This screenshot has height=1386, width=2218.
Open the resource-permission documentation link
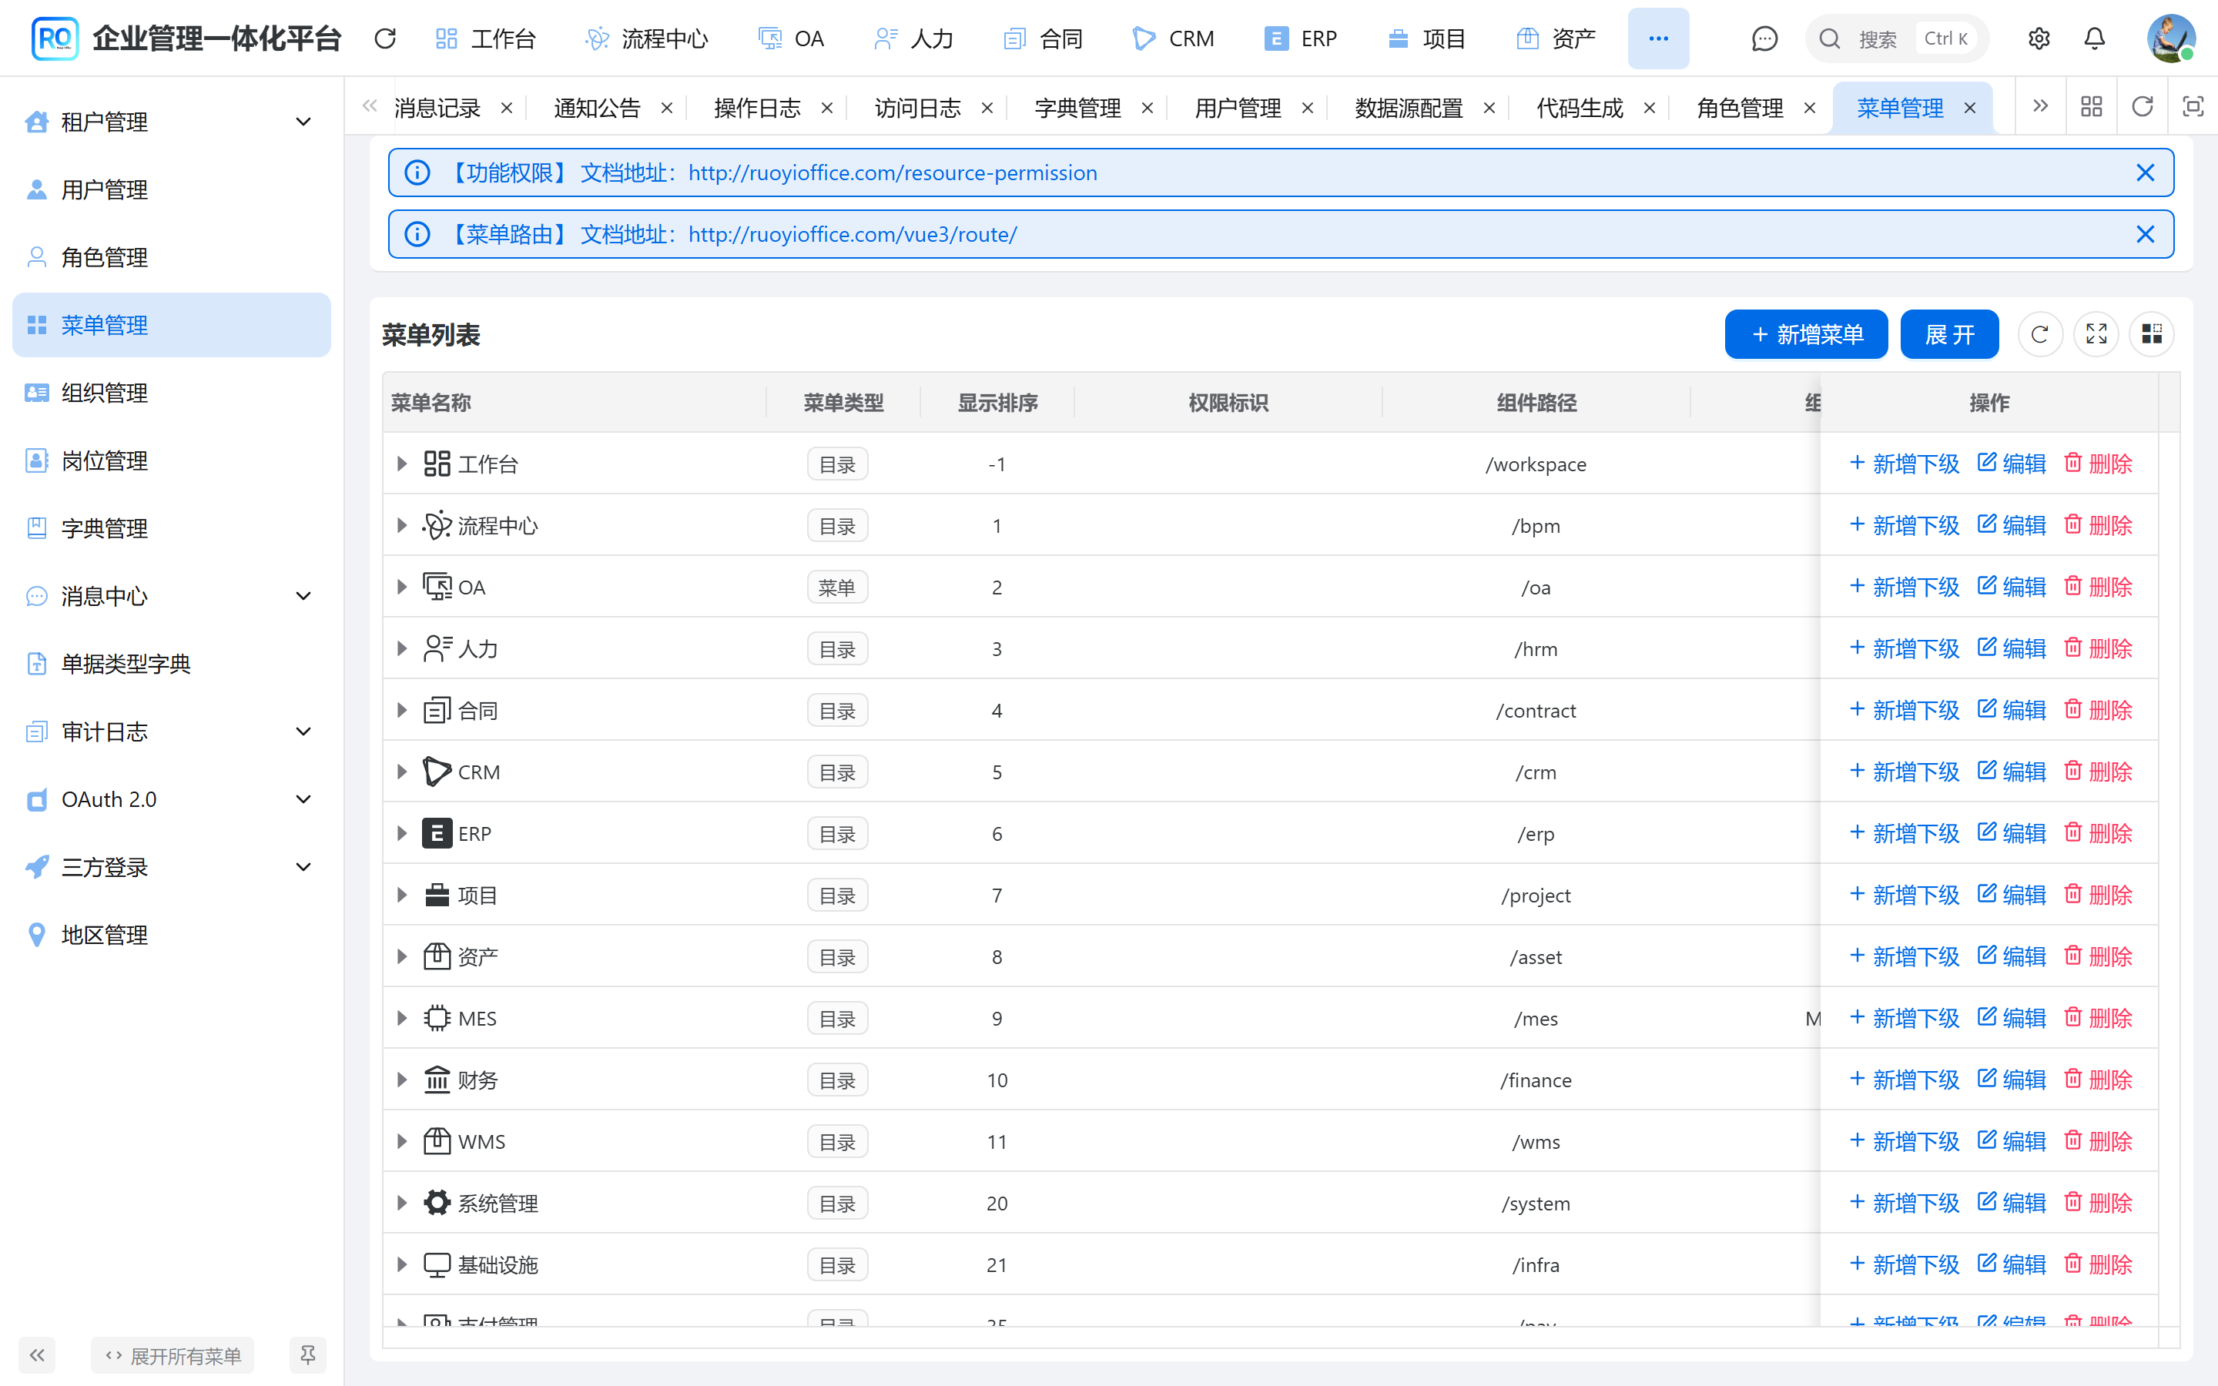tap(893, 172)
